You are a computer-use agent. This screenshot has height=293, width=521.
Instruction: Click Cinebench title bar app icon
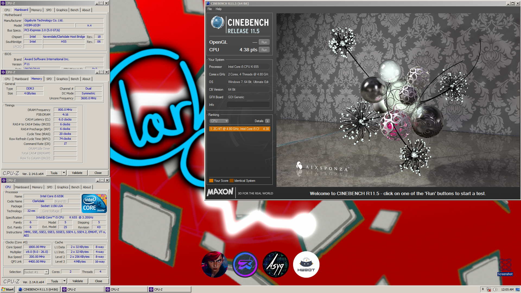[208, 4]
